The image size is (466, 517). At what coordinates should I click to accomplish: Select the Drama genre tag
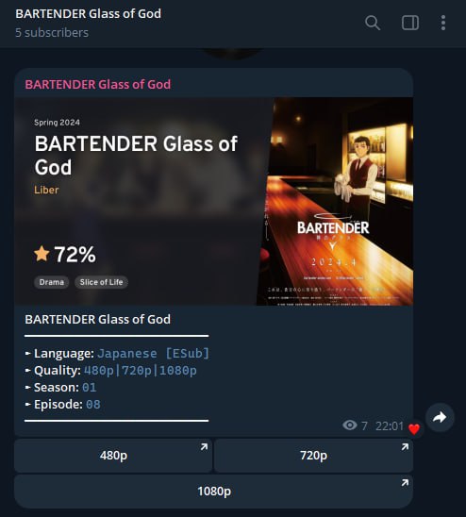pyautogui.click(x=52, y=282)
